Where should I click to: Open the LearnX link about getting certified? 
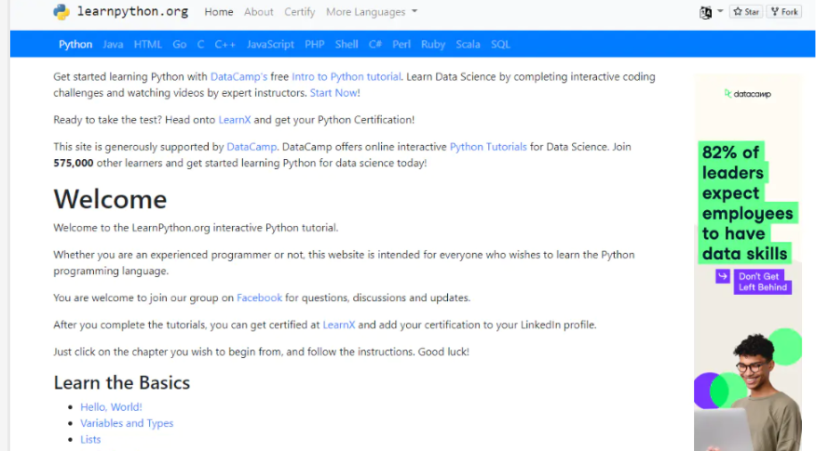coord(339,325)
